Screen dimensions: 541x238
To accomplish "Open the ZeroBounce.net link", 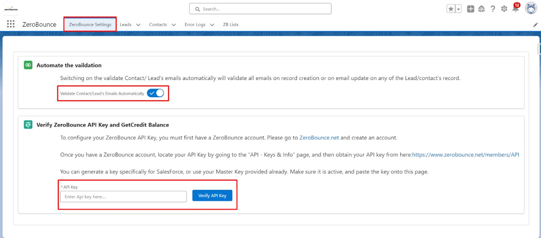I will coord(319,138).
